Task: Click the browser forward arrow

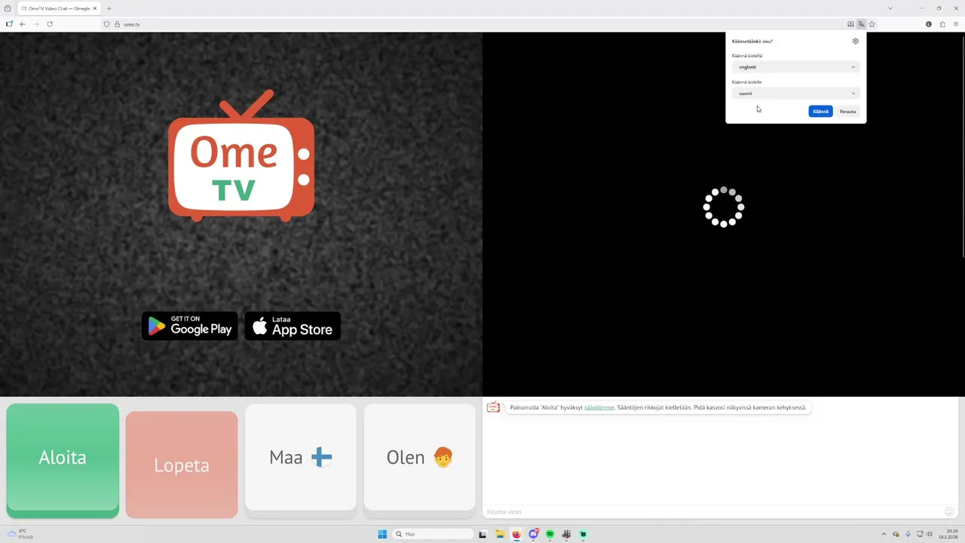Action: tap(35, 24)
